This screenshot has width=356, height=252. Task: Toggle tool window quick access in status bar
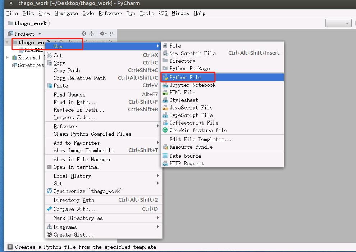coord(10,247)
